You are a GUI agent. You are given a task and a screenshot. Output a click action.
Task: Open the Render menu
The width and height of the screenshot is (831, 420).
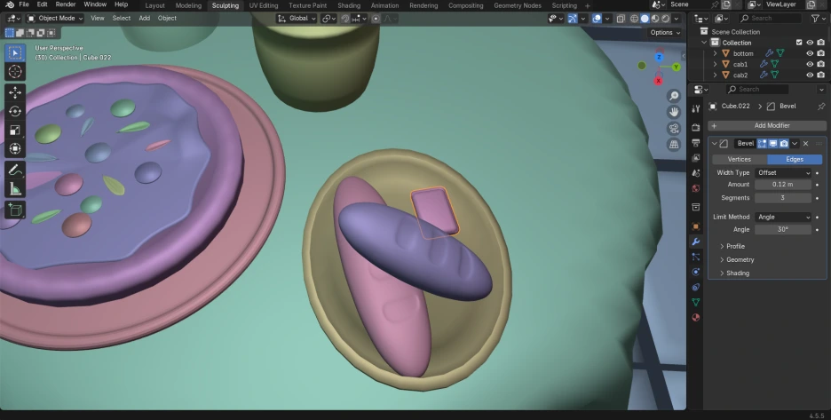pos(66,4)
